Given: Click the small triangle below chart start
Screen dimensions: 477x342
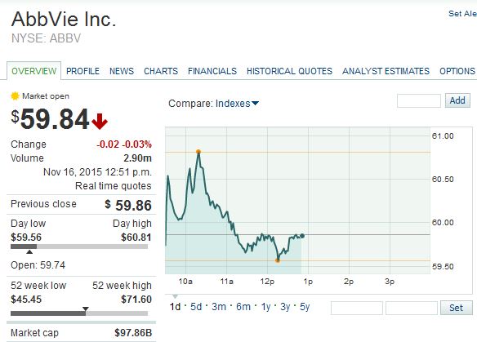Looking at the screenshot, I should 175,296.
